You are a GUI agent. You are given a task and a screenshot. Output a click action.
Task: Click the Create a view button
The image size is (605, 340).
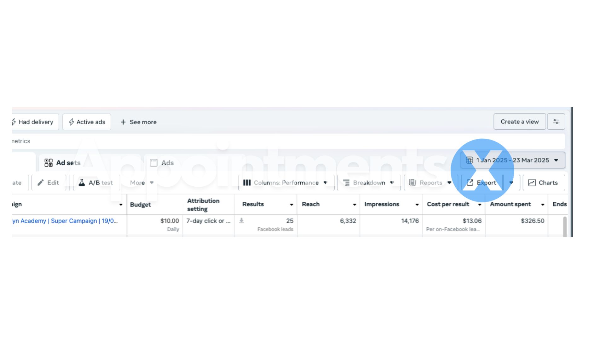pyautogui.click(x=519, y=121)
